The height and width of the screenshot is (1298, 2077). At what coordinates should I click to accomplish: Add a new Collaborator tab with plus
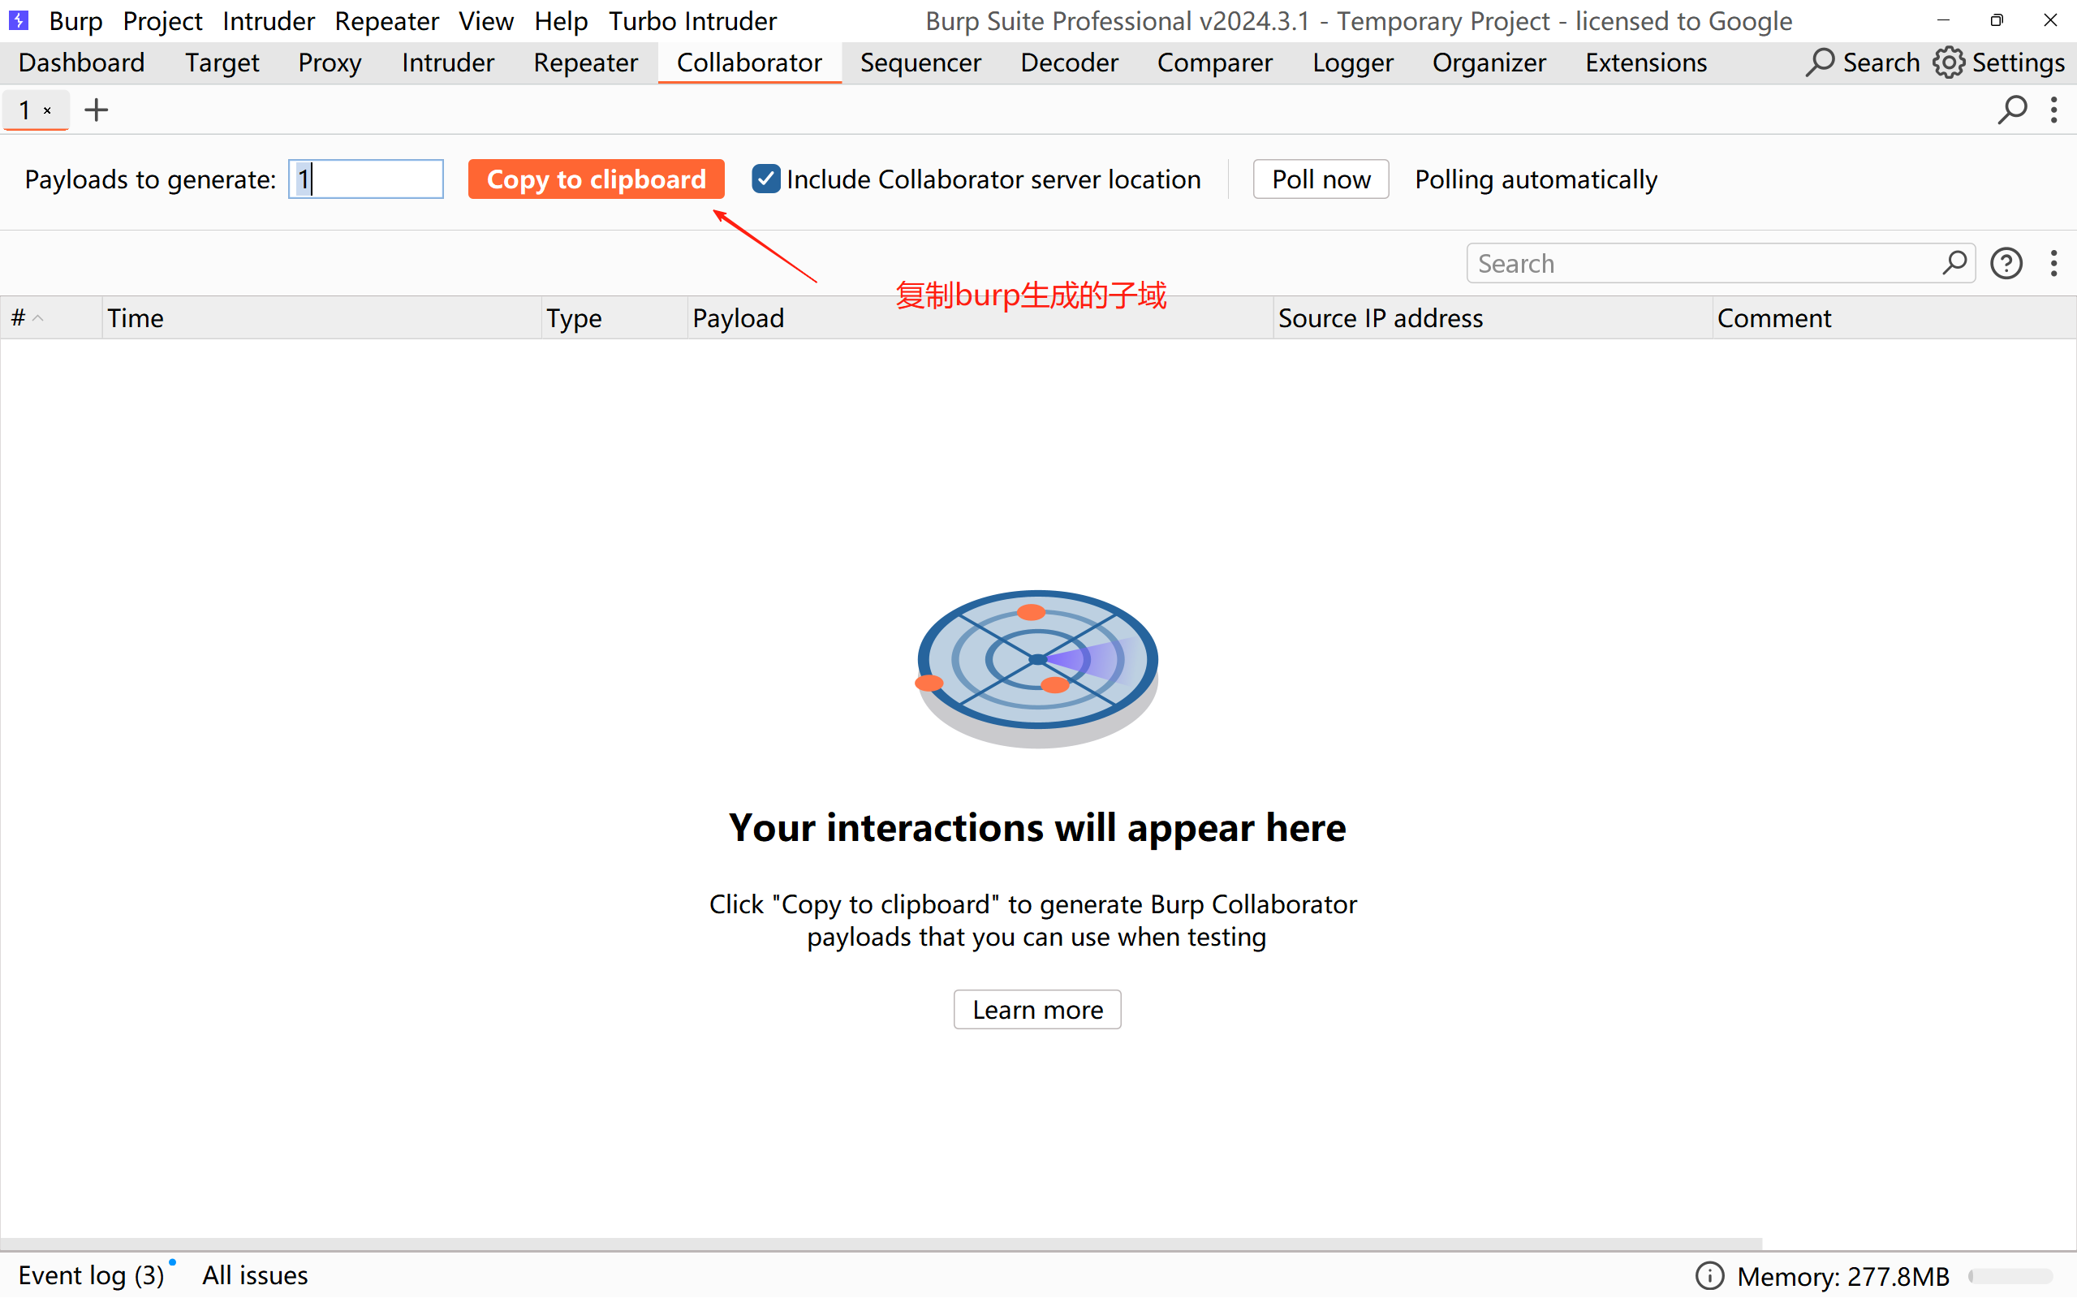(96, 110)
